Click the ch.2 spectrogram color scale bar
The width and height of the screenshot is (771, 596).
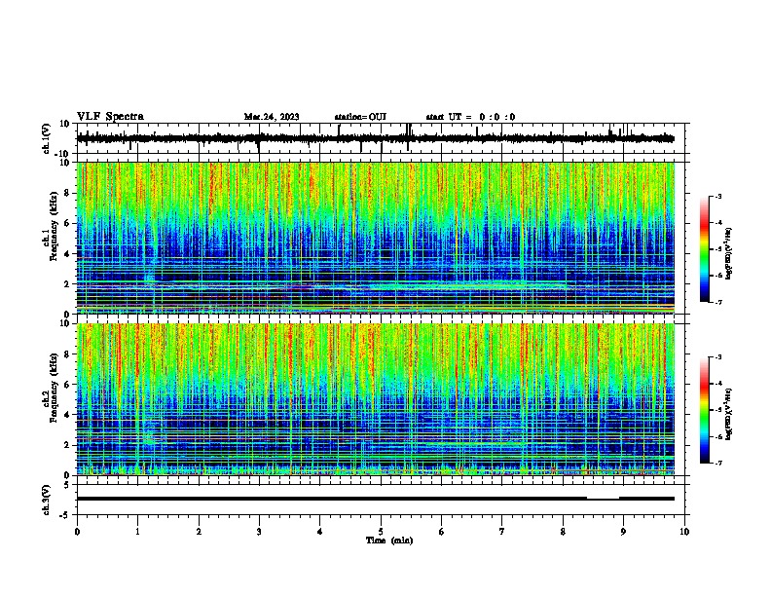point(705,410)
